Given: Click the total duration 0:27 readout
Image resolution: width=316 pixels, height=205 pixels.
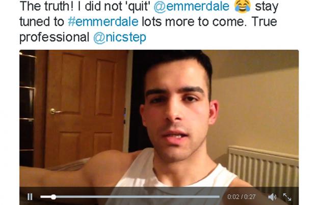Looking at the screenshot, I should click(250, 197).
